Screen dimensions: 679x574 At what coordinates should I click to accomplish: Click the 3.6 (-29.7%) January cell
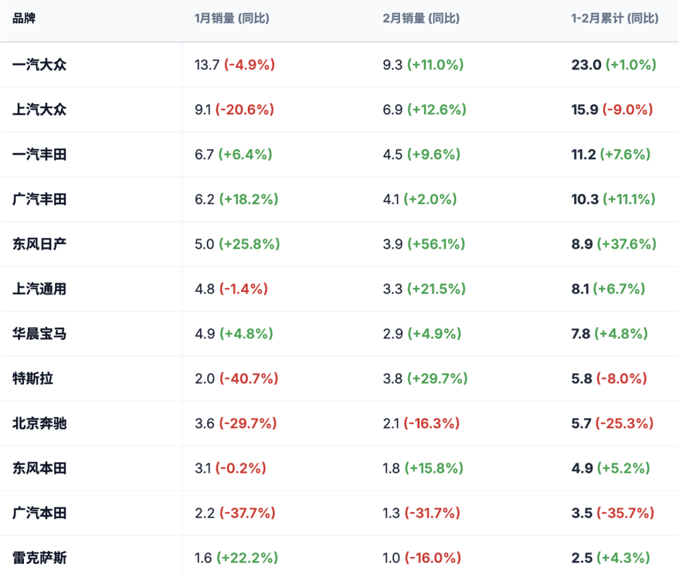click(x=236, y=423)
